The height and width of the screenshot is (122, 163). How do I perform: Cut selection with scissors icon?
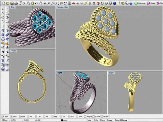[24, 3]
